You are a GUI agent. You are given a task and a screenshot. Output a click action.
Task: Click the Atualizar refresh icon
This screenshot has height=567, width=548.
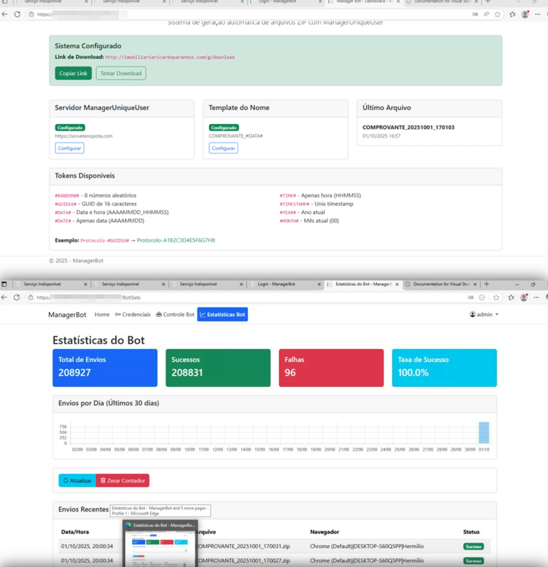66,480
